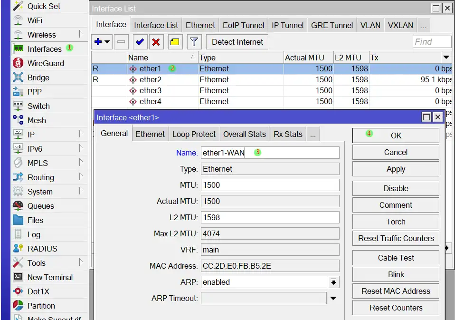Enable interface with blue checkmark icon
This screenshot has width=455, height=320.
pos(140,42)
